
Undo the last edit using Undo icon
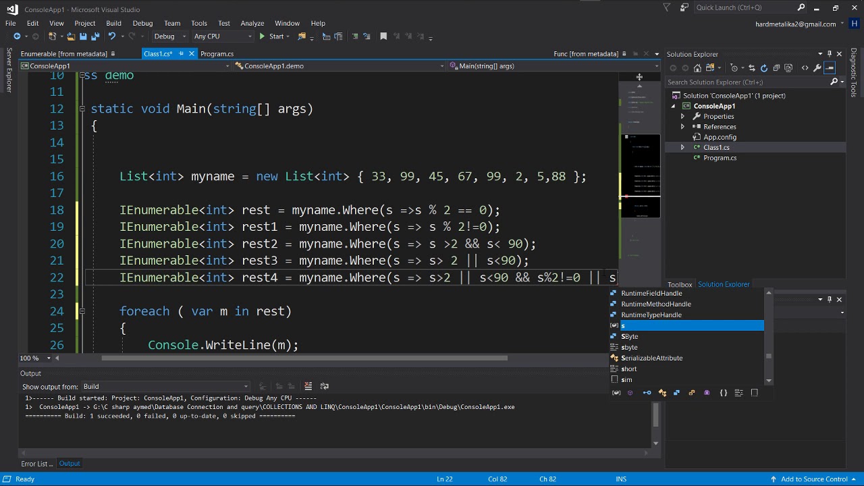tap(112, 36)
